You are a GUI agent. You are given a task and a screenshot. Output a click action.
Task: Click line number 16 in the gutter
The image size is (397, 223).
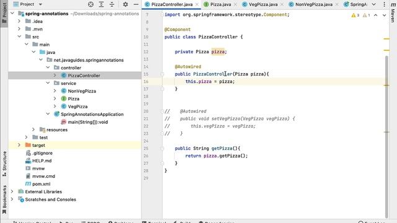pyautogui.click(x=146, y=81)
